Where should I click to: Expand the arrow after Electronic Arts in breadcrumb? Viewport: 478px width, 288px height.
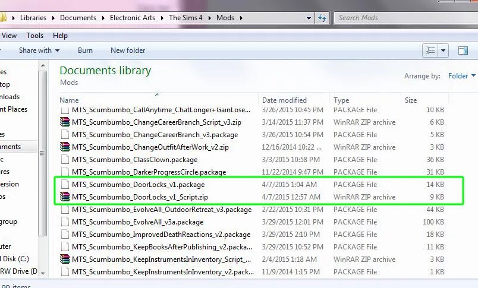[x=162, y=18]
